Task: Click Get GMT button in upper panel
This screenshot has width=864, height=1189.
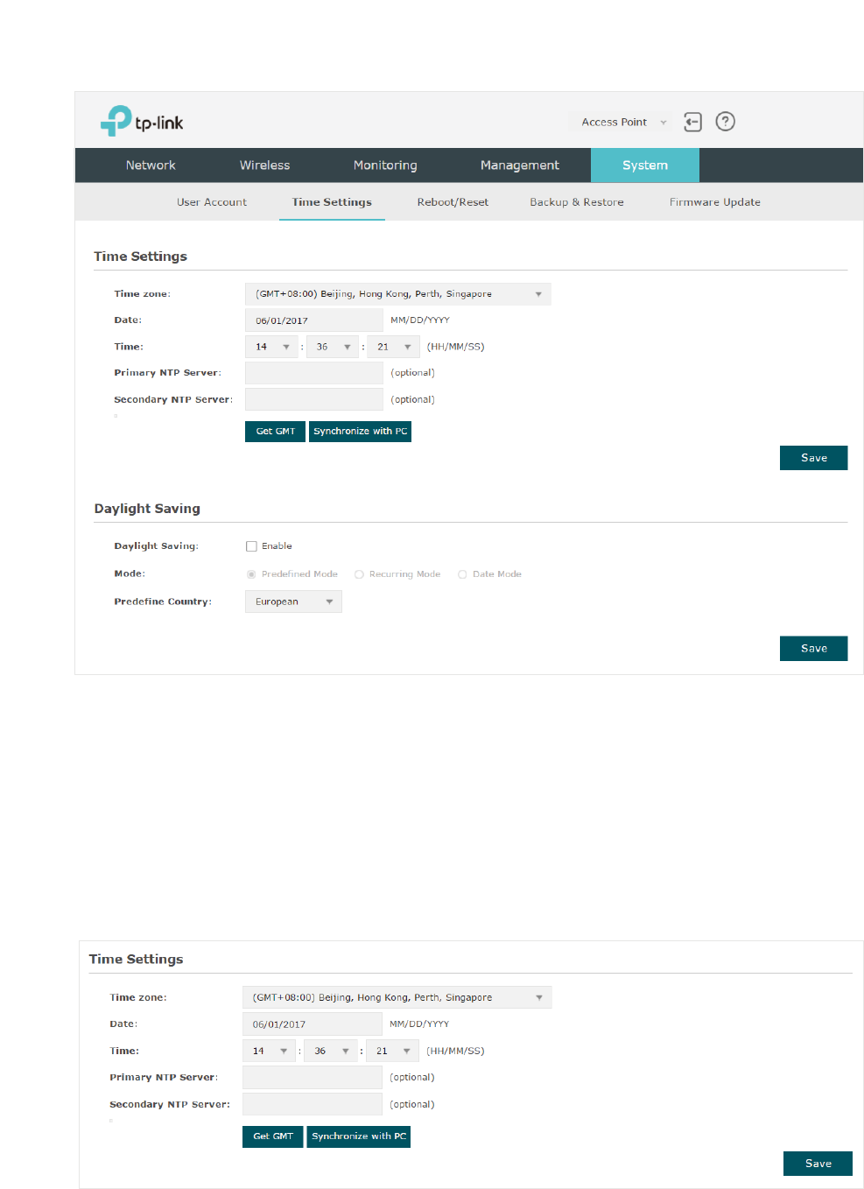Action: point(275,432)
